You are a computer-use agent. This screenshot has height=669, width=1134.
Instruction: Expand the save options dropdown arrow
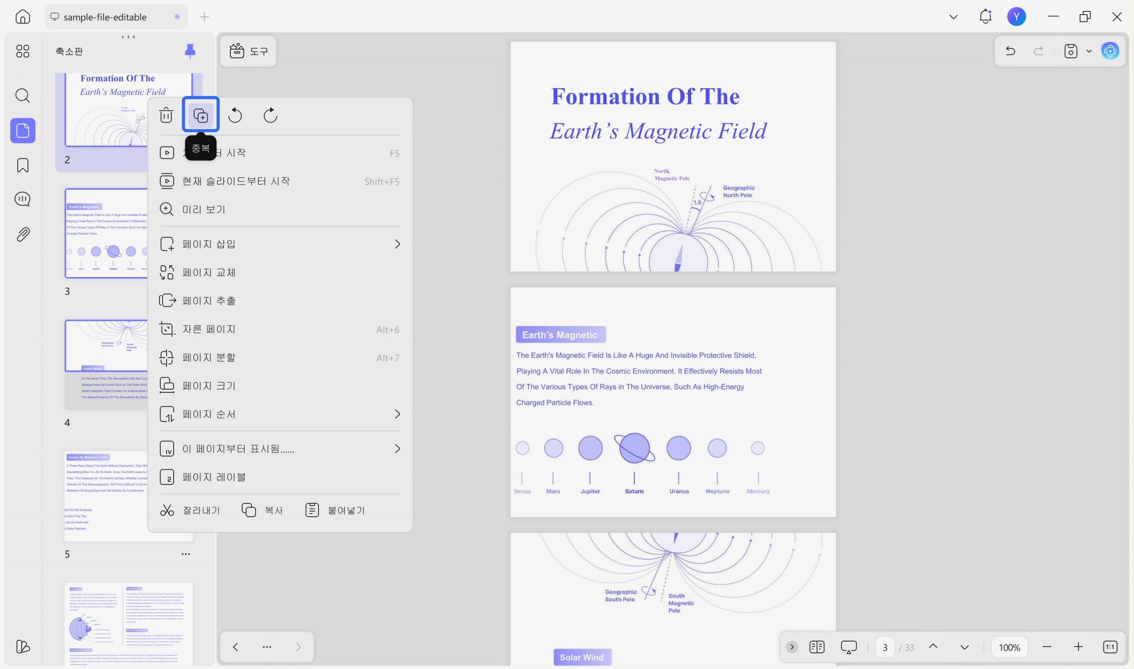pyautogui.click(x=1089, y=51)
